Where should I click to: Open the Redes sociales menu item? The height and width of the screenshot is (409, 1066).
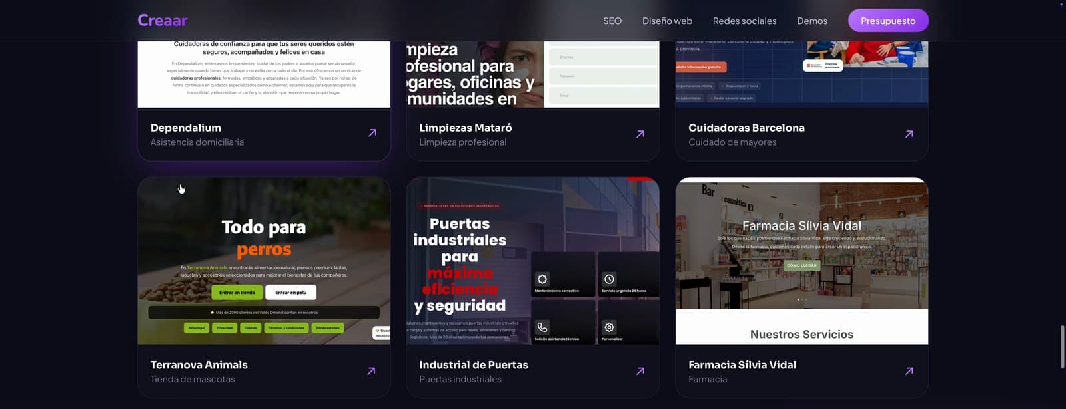744,21
